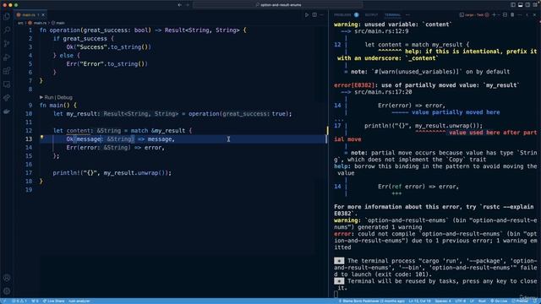Click the lightbulb code action on line 13
541x304 pixels.
tap(41, 137)
